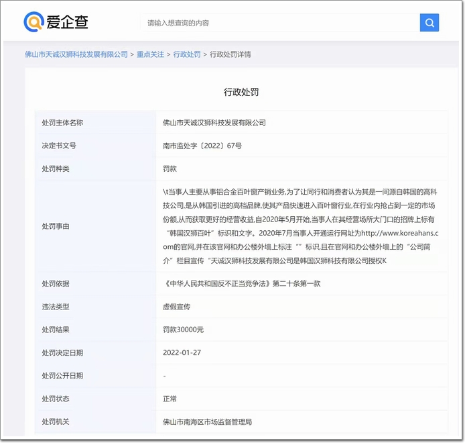Click the 《中华人民共和国反不正当竞争法》 legal basis text
The height and width of the screenshot is (443, 465).
click(241, 284)
